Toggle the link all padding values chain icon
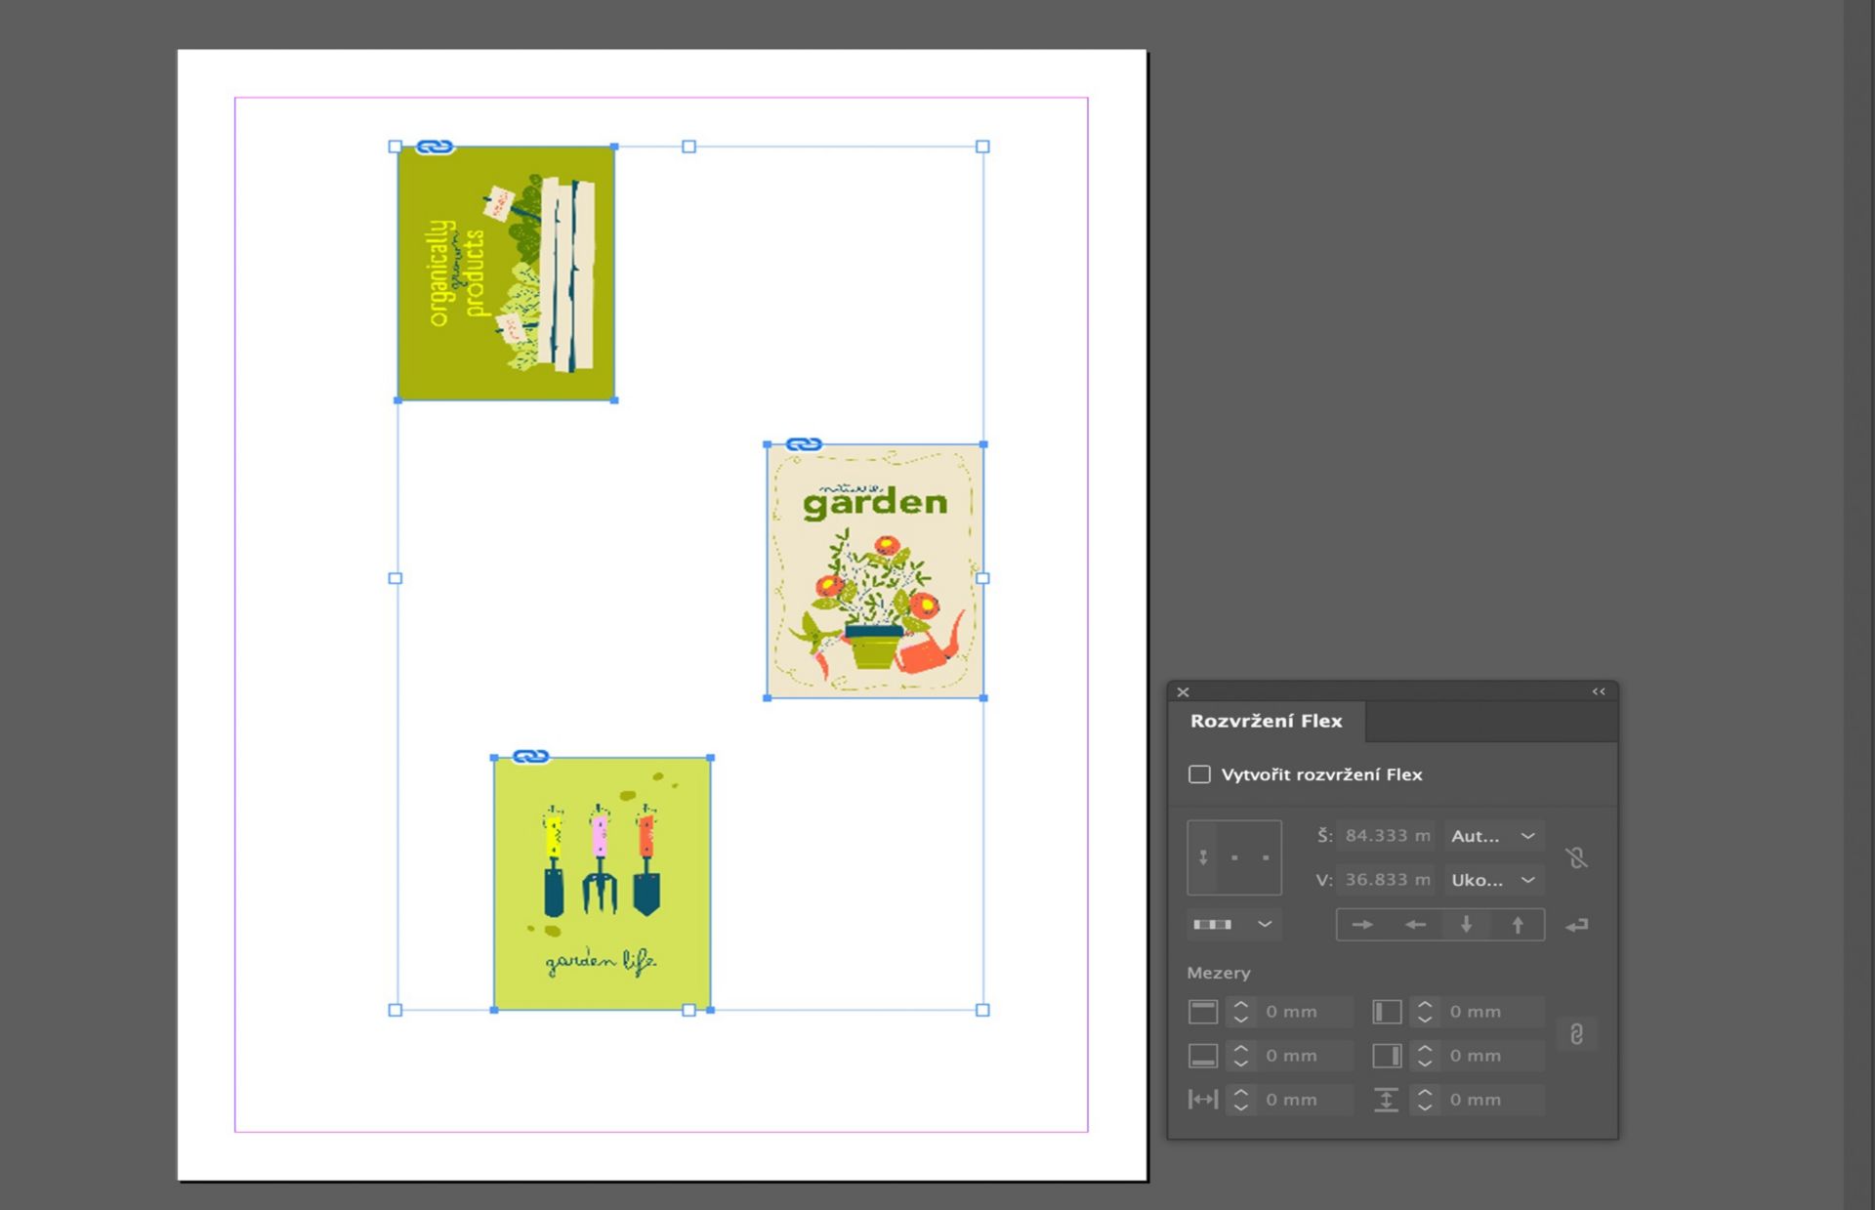This screenshot has width=1875, height=1210. (1576, 1034)
